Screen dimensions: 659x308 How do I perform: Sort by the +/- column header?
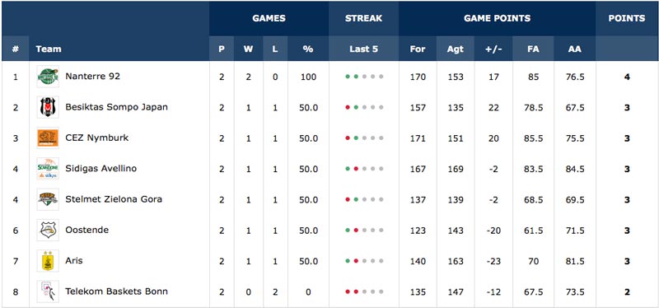pyautogui.click(x=493, y=49)
